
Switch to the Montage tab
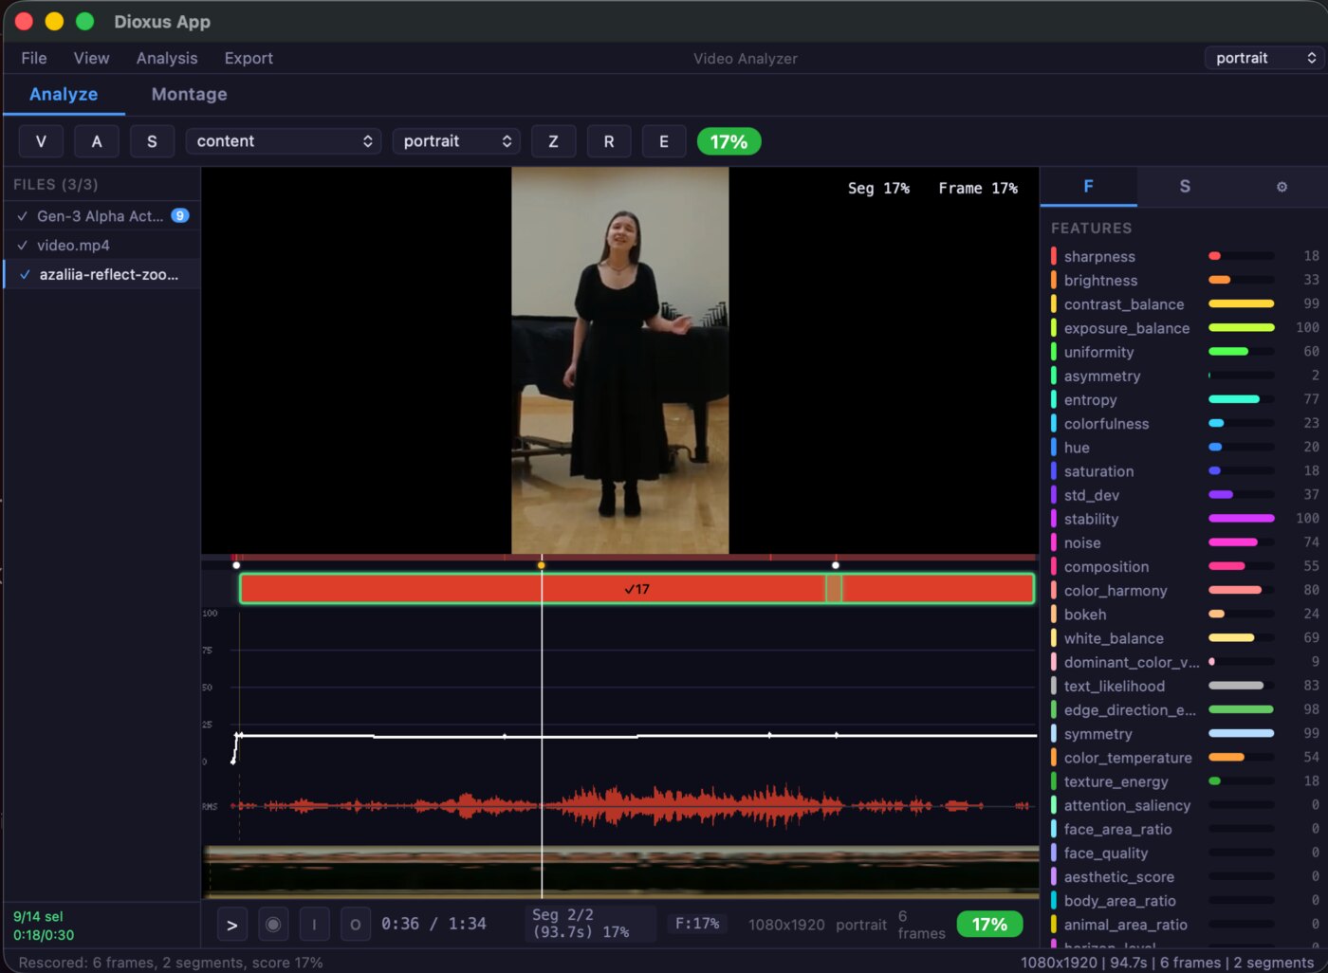189,94
